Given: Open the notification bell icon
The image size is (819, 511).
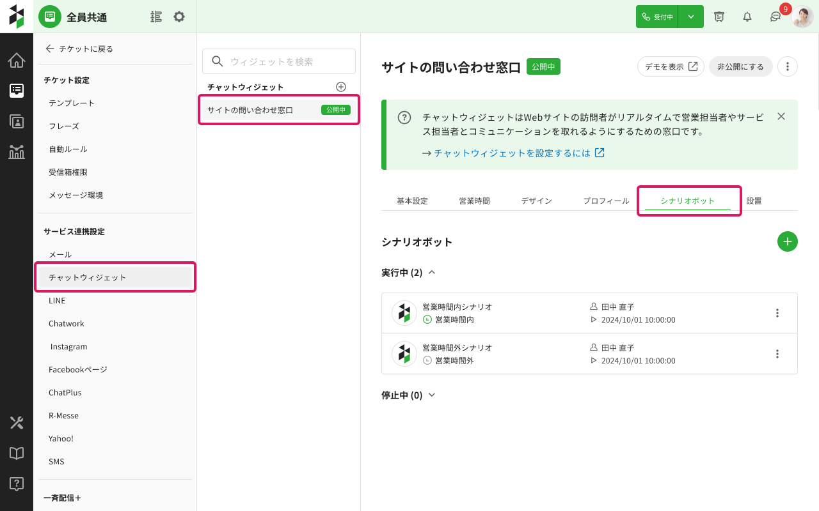Looking at the screenshot, I should 747,17.
